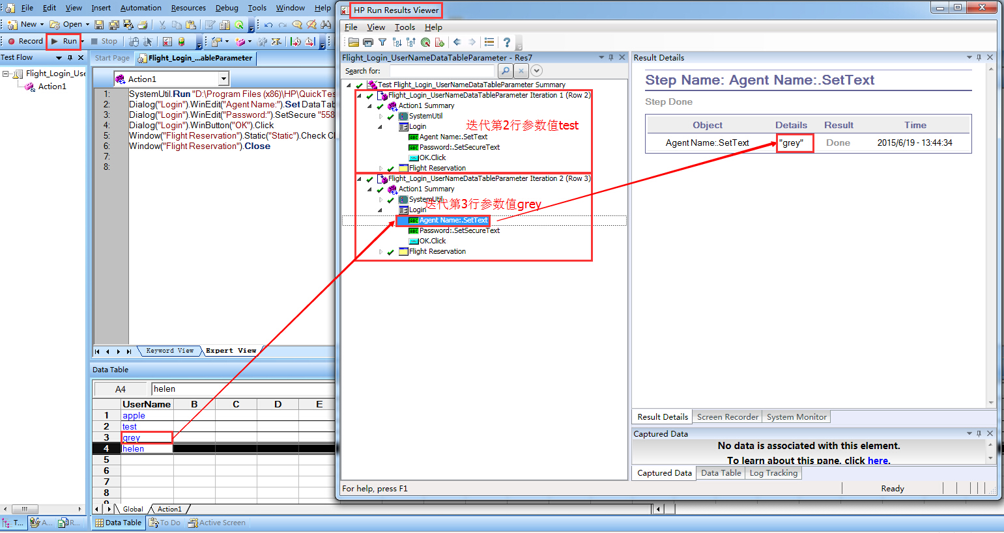Screen dimensions: 1004x533
Task: Open the Insert menu
Action: (101, 8)
